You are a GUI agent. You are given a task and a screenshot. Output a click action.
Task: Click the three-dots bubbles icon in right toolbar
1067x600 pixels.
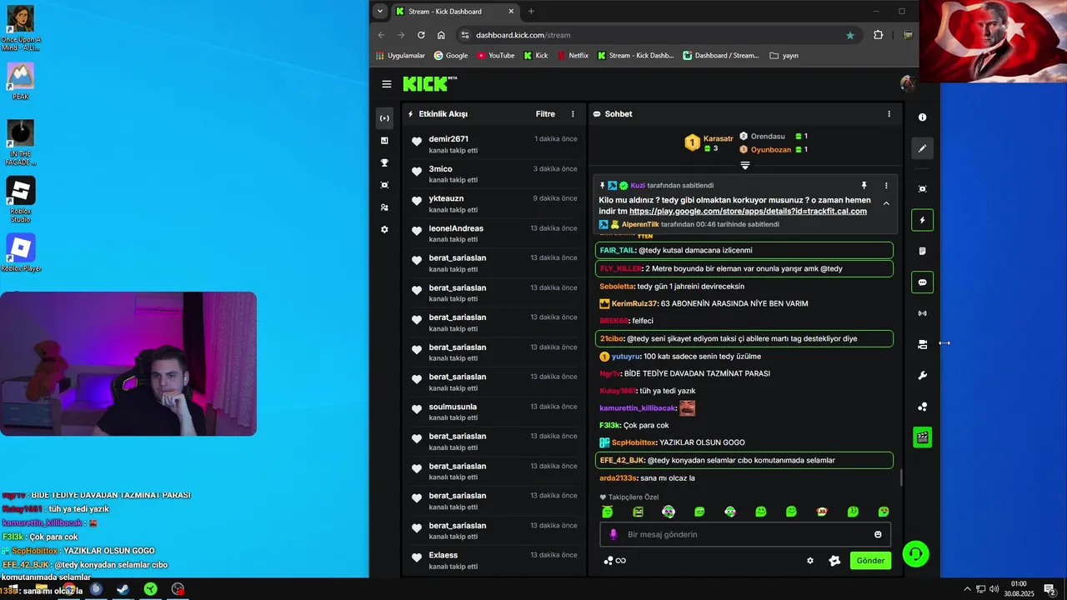922,407
